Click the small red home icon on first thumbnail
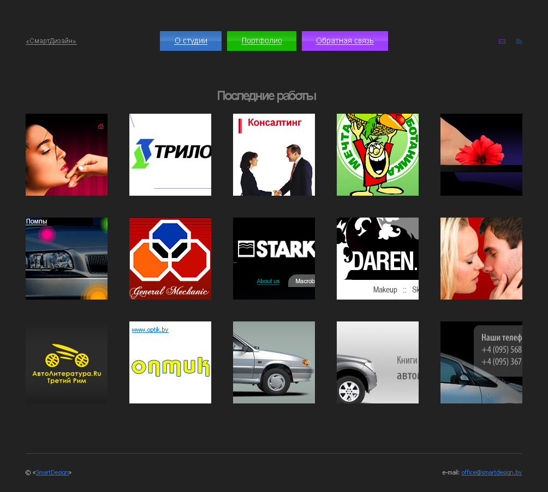The height and width of the screenshot is (492, 548). pos(100,126)
